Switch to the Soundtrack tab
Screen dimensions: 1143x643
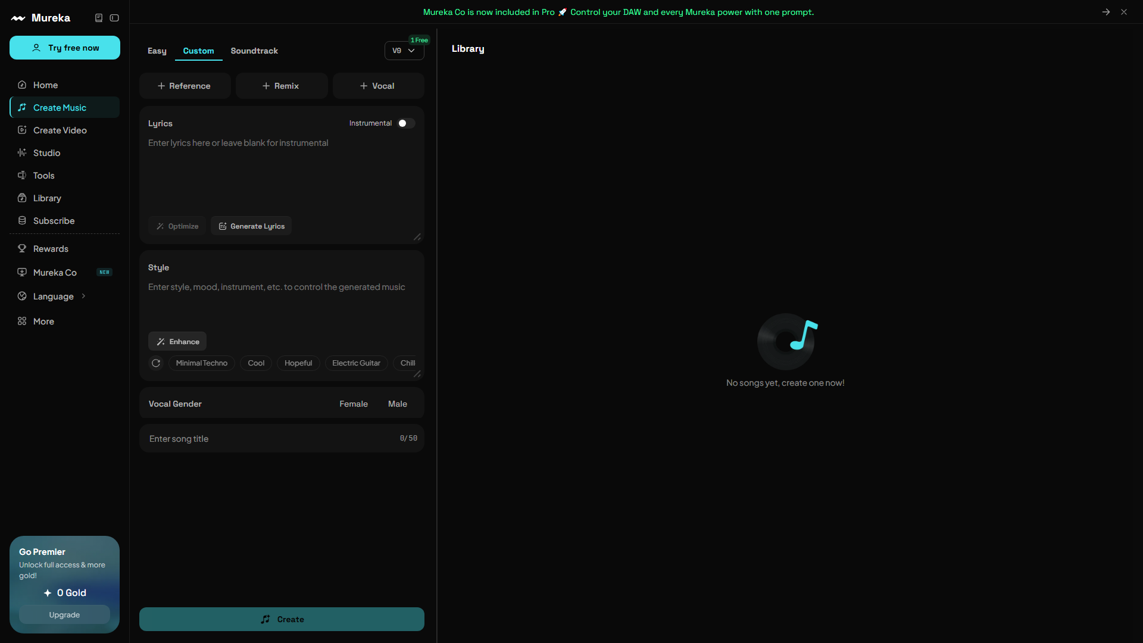point(254,51)
